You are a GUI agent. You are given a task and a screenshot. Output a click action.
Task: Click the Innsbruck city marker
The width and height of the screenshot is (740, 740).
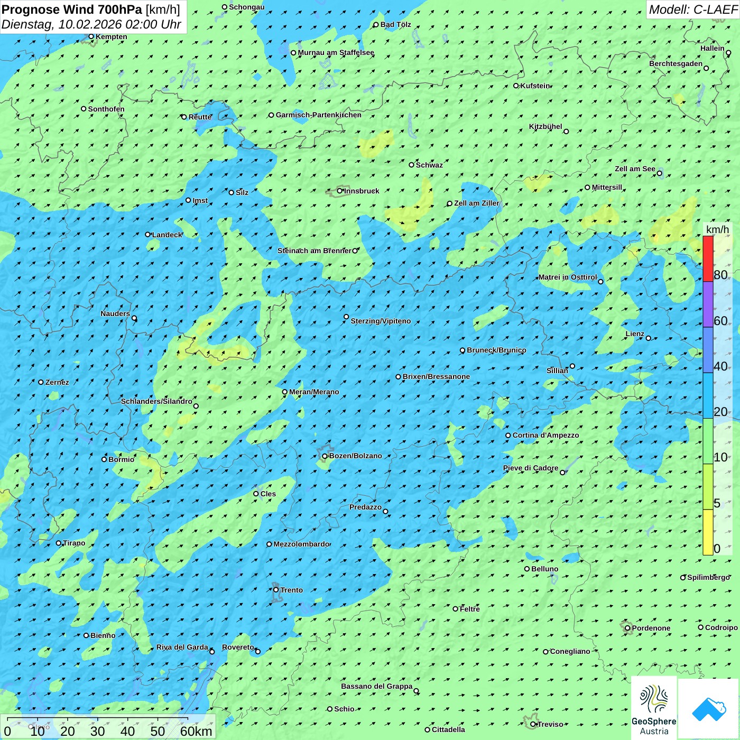[340, 191]
